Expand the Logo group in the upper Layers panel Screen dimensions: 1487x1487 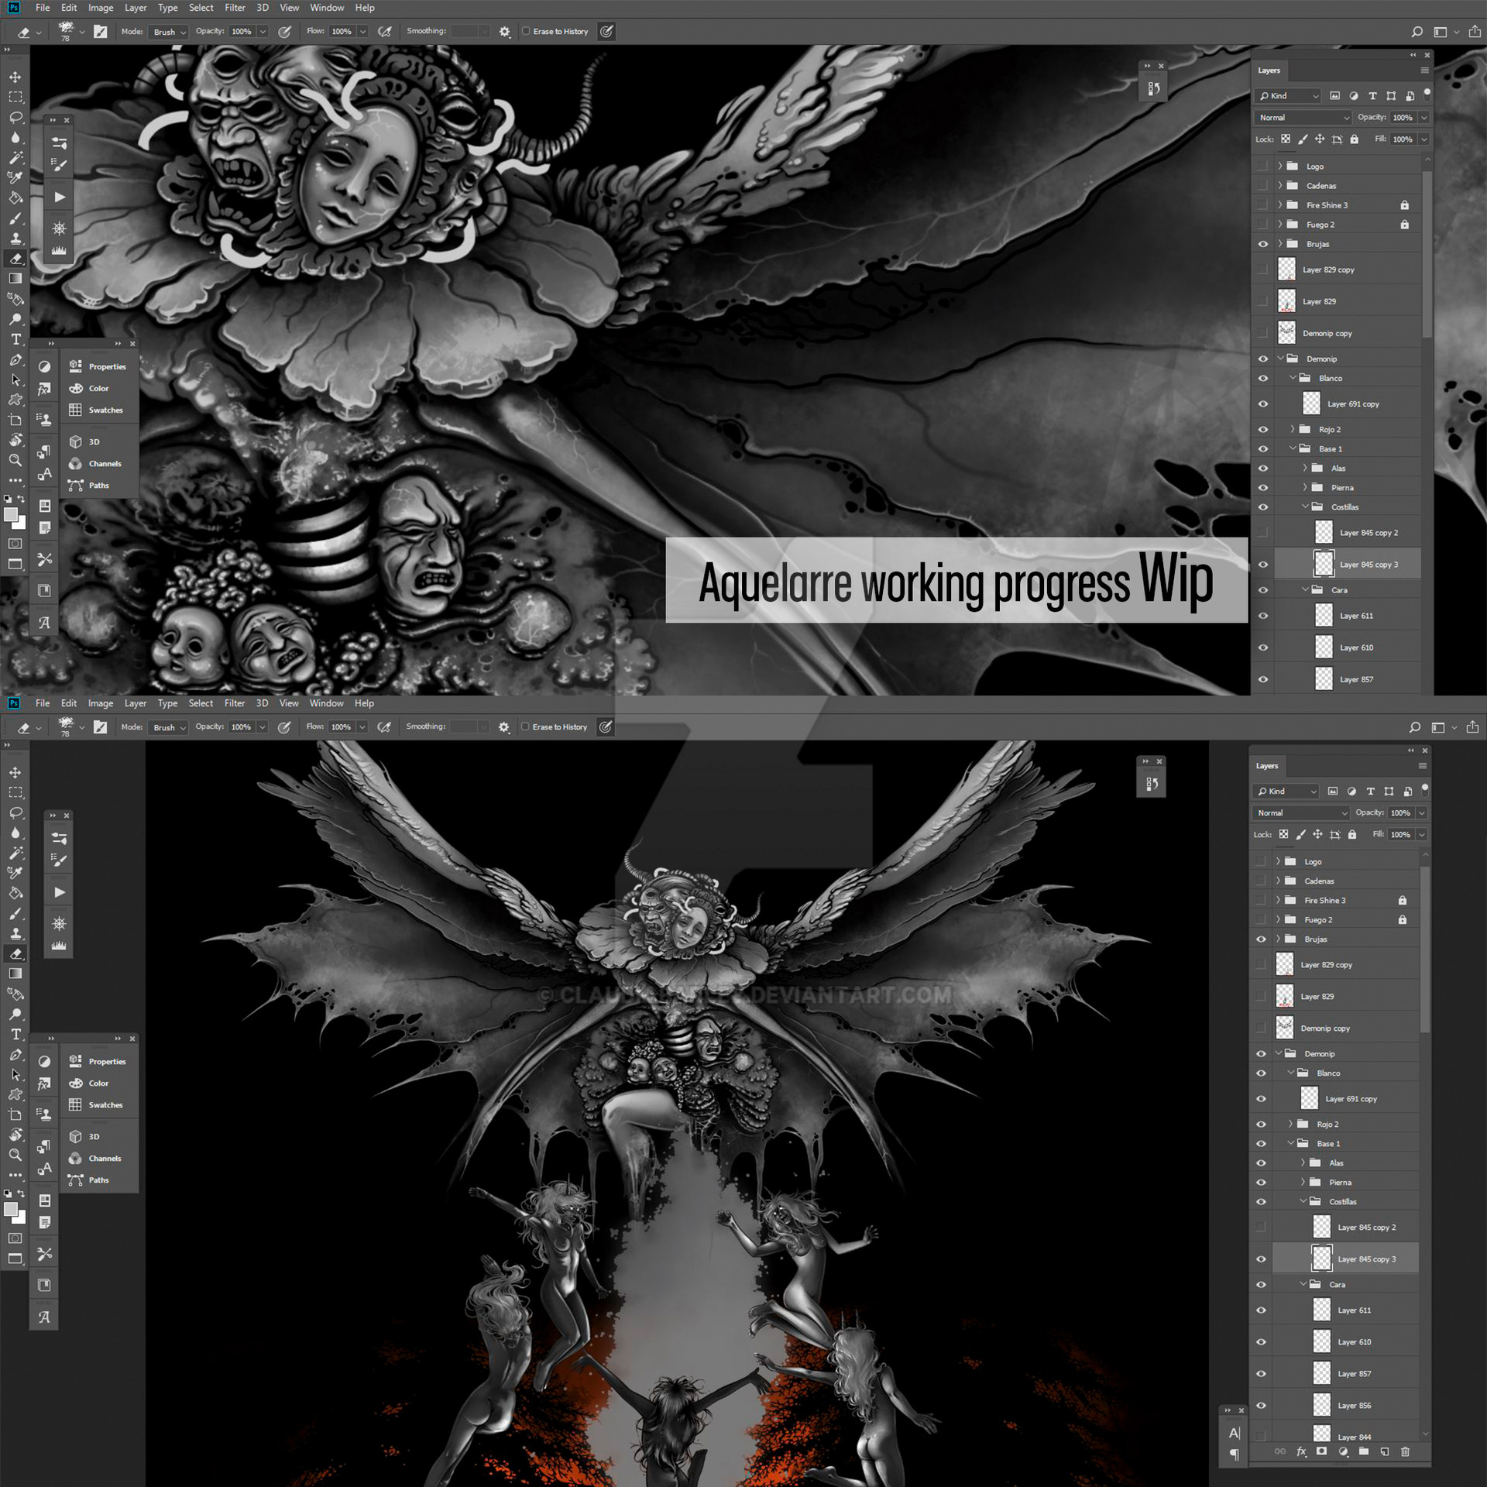pyautogui.click(x=1280, y=166)
